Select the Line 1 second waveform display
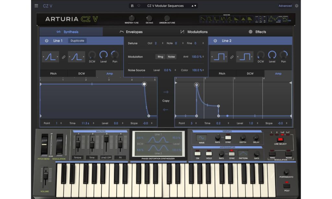Image resolution: width=332 pixels, height=199 pixels. coord(77,57)
